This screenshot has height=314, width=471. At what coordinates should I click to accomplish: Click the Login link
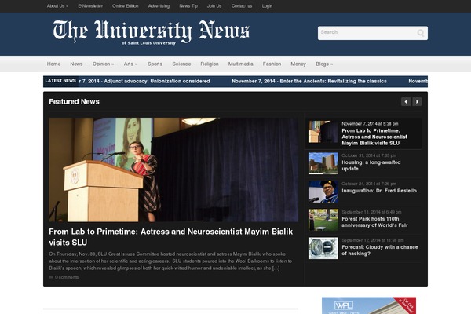[267, 6]
